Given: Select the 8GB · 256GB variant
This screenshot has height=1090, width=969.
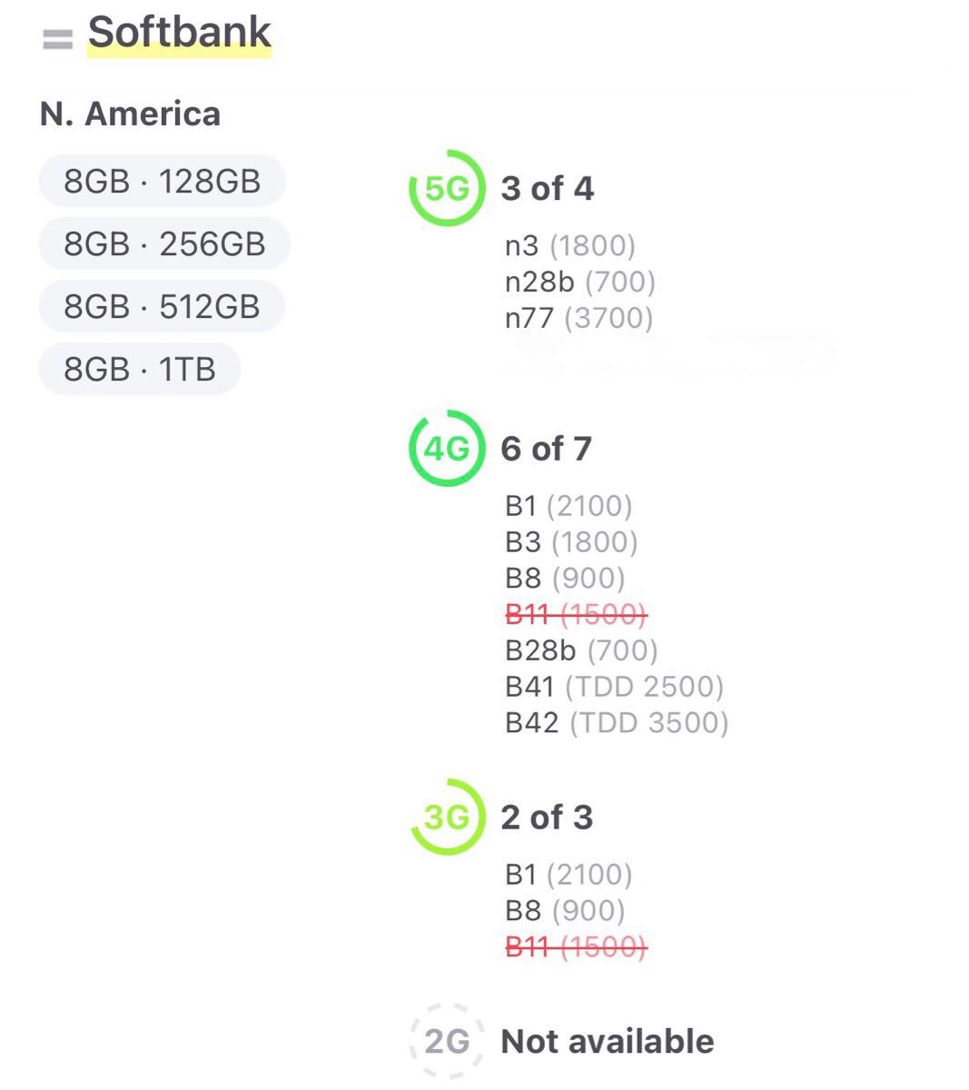Looking at the screenshot, I should [x=164, y=243].
